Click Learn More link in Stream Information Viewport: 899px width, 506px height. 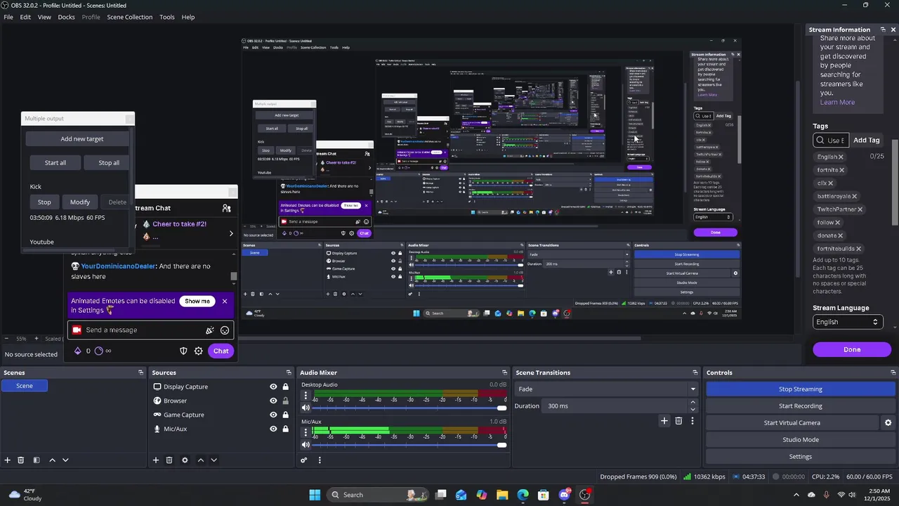[837, 102]
